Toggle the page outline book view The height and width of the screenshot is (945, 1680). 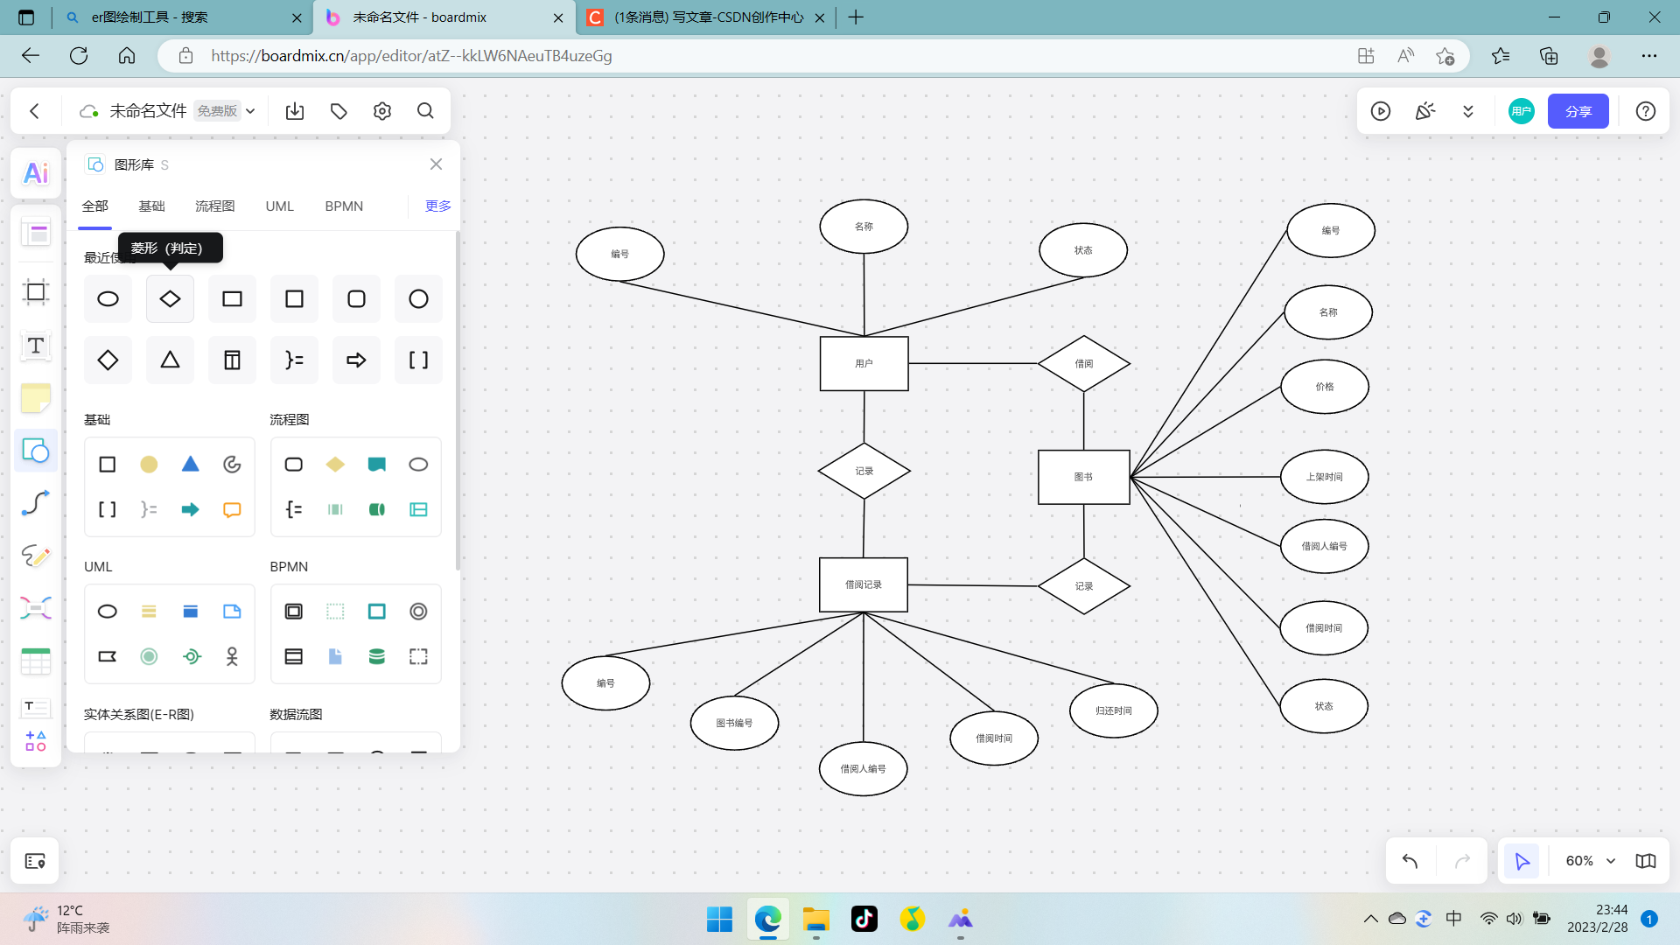tap(1645, 861)
